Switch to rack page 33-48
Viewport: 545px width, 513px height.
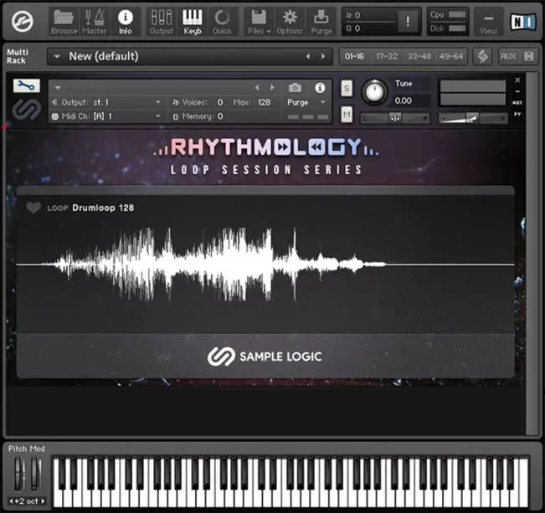pyautogui.click(x=419, y=56)
